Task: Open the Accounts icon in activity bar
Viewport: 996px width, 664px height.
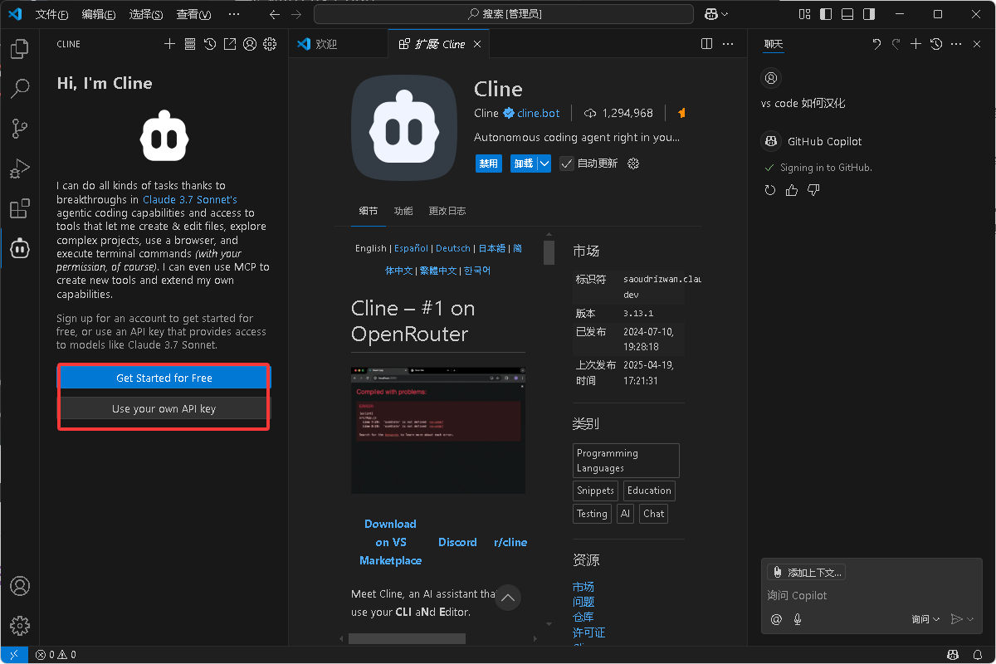Action: click(20, 586)
